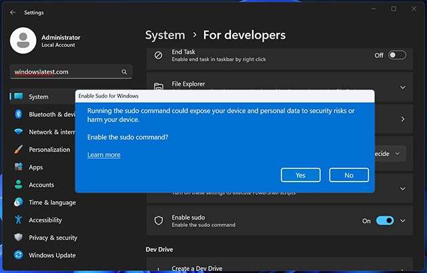Click No in the sudo dialog
427x273 pixels.
point(349,175)
